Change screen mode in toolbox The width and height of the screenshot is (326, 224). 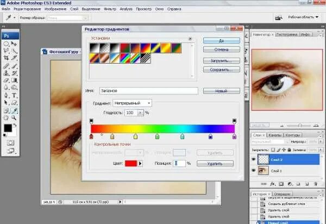click(x=11, y=151)
